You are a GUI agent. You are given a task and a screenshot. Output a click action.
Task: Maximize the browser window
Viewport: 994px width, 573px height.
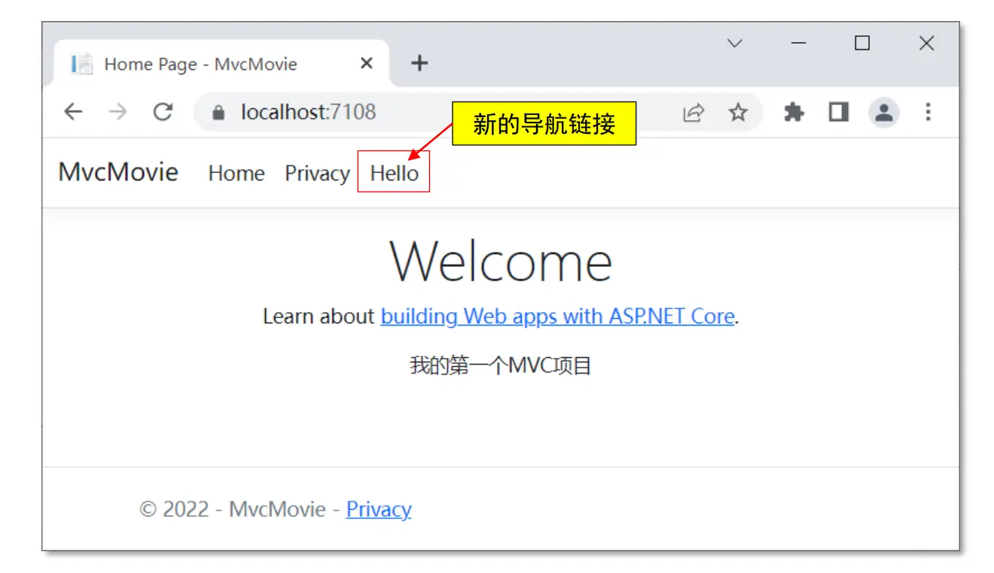pos(862,44)
